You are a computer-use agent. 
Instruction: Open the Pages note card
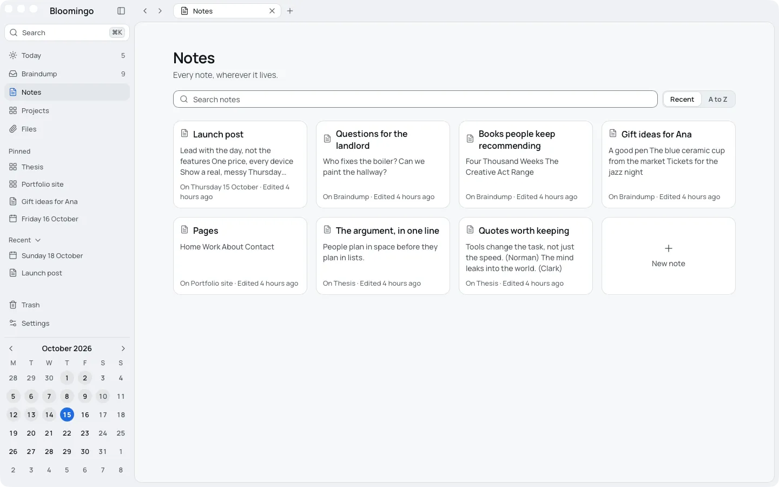240,256
